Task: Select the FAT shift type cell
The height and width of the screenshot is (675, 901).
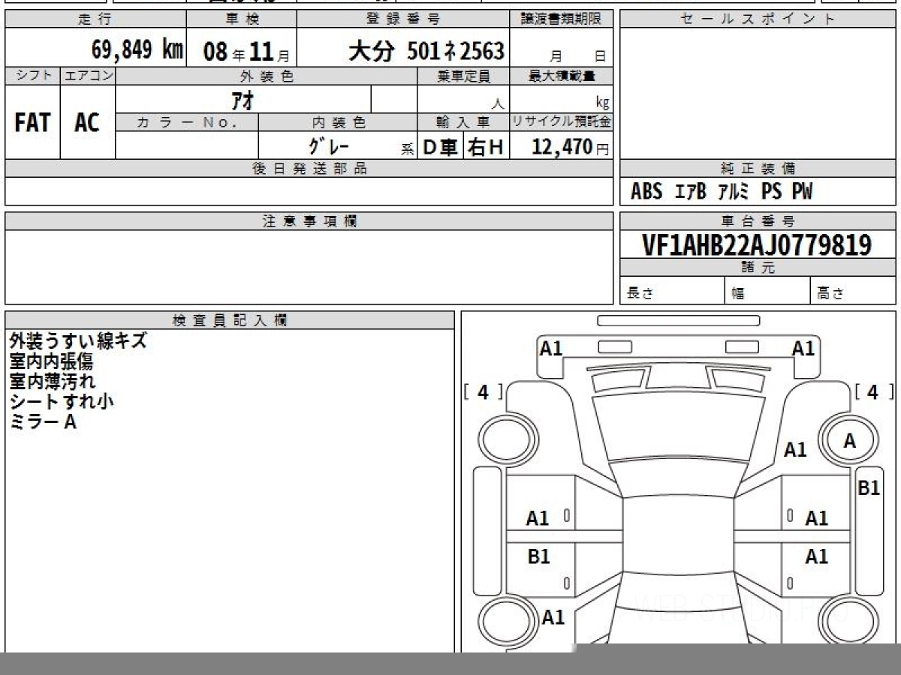Action: (32, 123)
